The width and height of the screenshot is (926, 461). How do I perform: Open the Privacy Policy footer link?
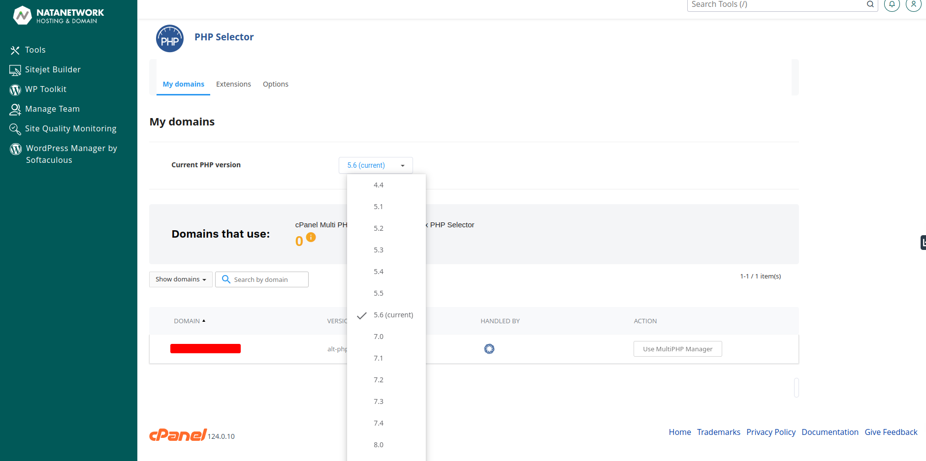click(x=771, y=432)
